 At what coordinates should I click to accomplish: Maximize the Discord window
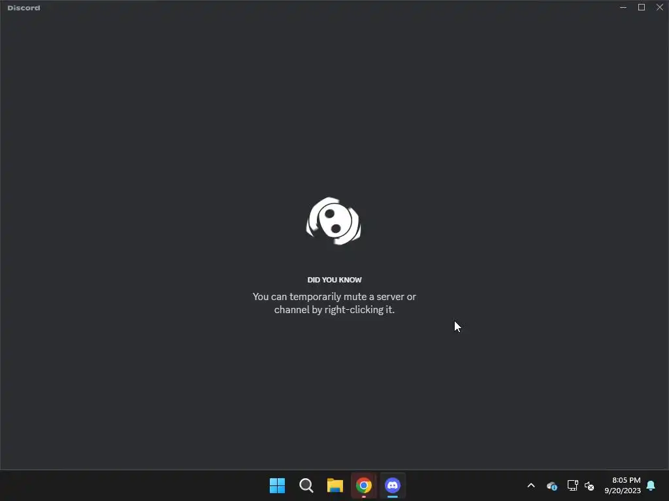pos(642,7)
